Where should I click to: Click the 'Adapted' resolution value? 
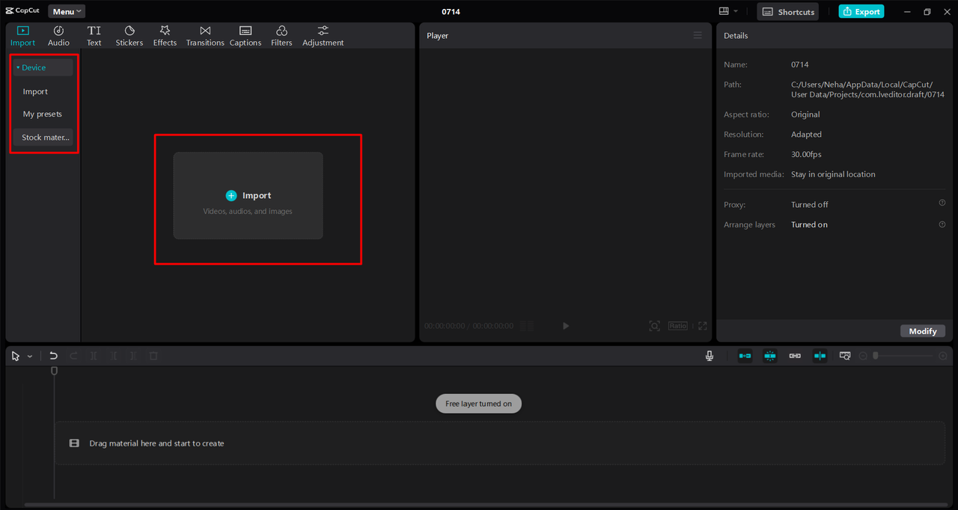pos(806,135)
